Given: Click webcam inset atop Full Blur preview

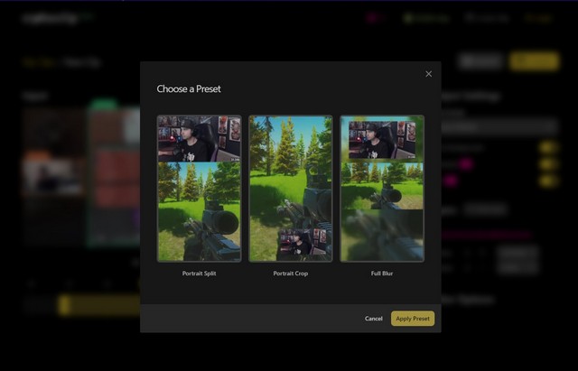Looking at the screenshot, I should pos(382,138).
